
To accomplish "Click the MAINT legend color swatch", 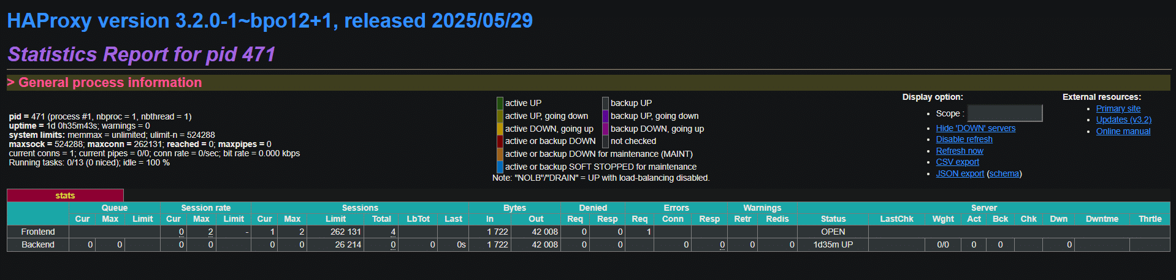I will [500, 154].
